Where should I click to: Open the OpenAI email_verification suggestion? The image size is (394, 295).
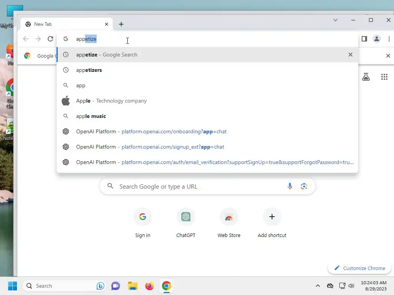tap(207, 162)
